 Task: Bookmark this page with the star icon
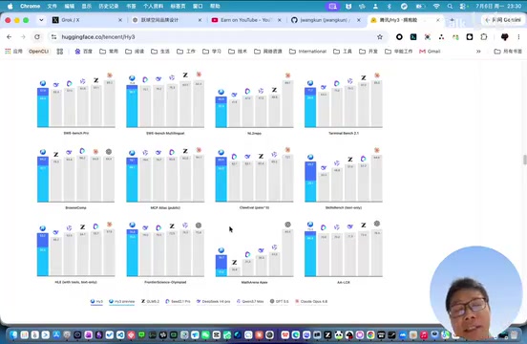(x=380, y=37)
